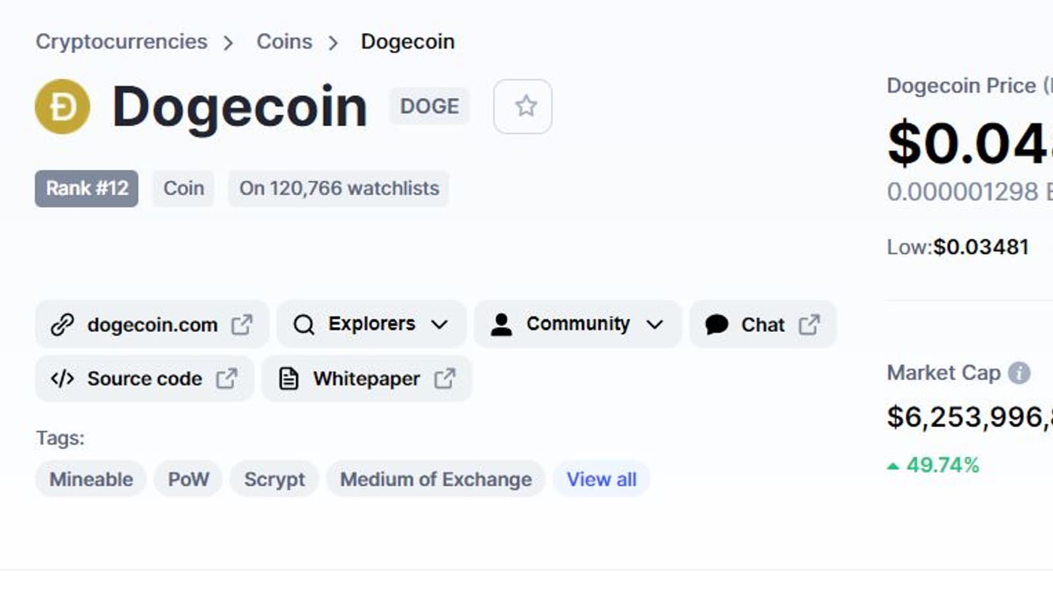Click the Source code brackets icon

coord(63,379)
